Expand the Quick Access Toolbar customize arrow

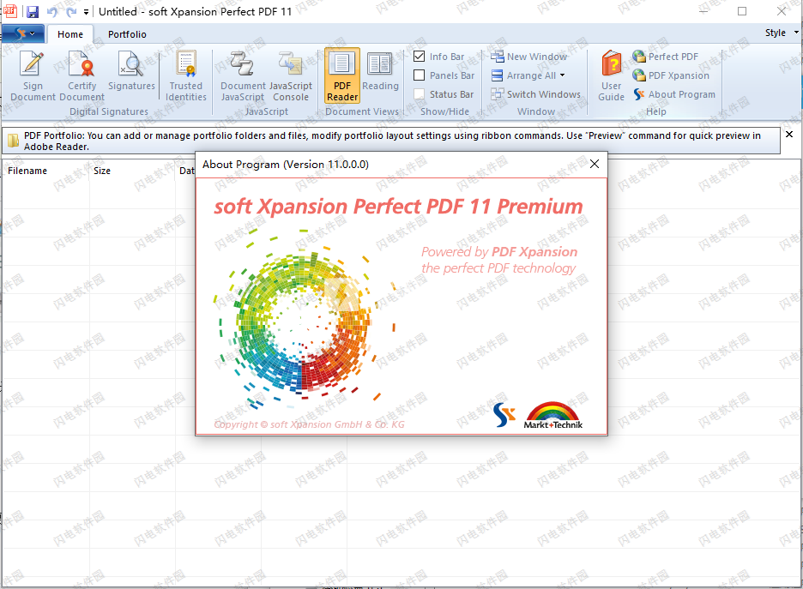coord(86,12)
